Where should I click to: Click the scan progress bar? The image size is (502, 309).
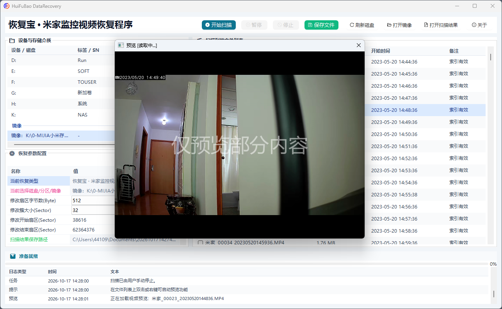pyautogui.click(x=247, y=264)
